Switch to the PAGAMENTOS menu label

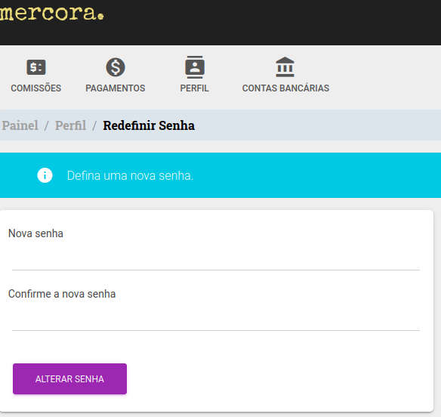point(116,88)
